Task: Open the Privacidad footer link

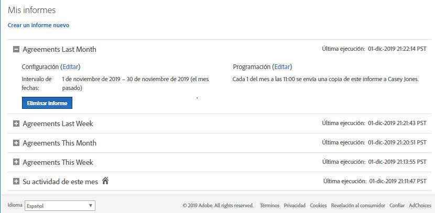Action: tap(295, 206)
